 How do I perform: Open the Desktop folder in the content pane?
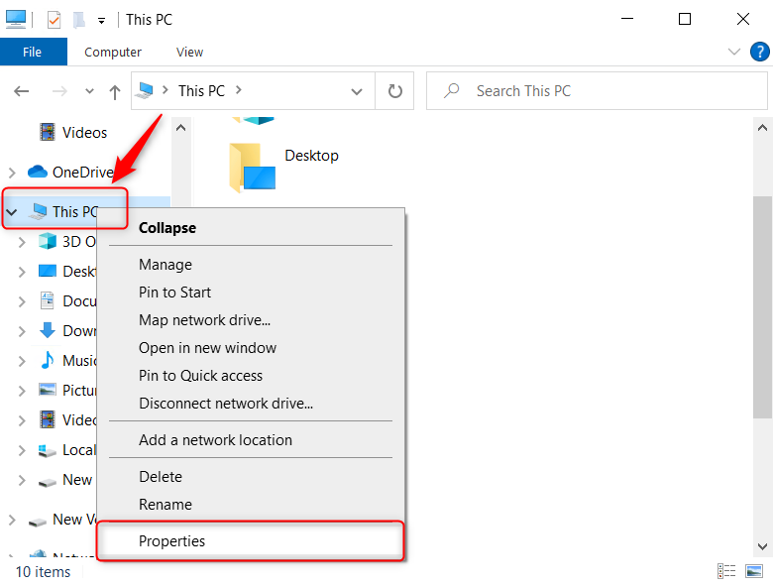click(x=283, y=167)
